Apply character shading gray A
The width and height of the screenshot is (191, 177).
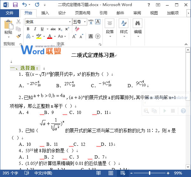click(91, 36)
